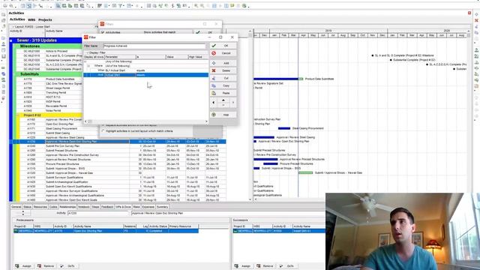Edit the Filter Name field
Viewport: 480px width, 270px height.
point(154,46)
